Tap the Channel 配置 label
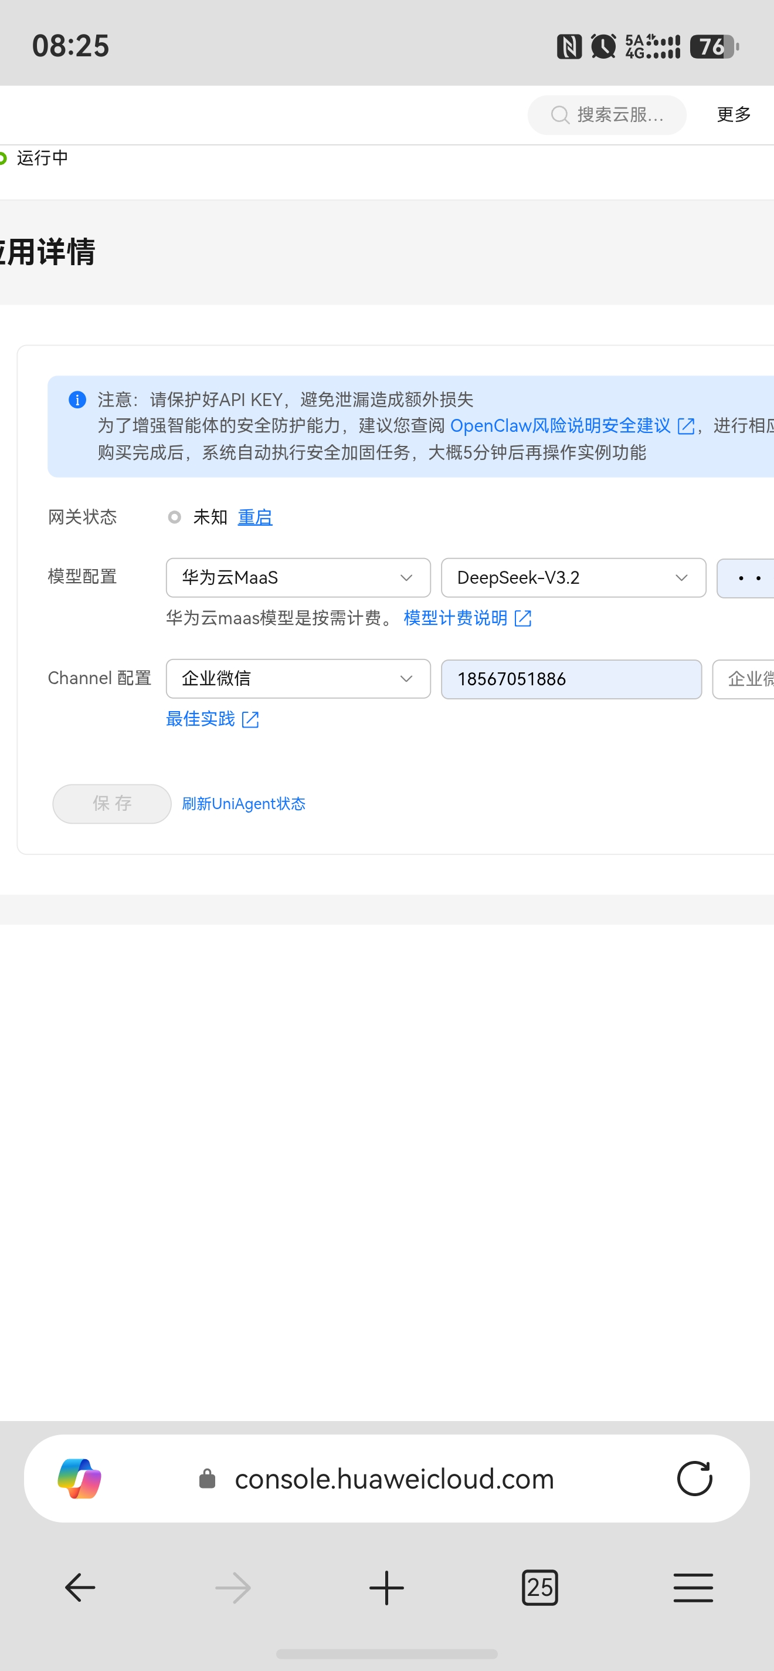This screenshot has width=774, height=1671. tap(99, 678)
